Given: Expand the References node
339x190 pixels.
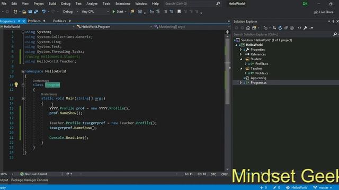Looking at the screenshot, I should [240, 54].
